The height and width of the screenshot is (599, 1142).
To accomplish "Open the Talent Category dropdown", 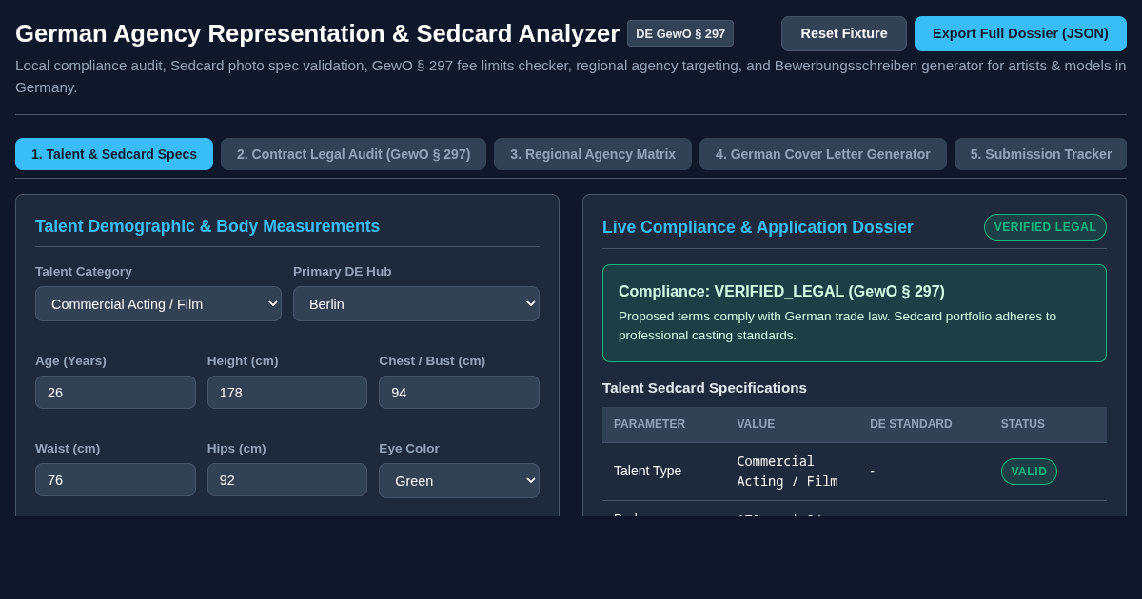I will [x=158, y=303].
